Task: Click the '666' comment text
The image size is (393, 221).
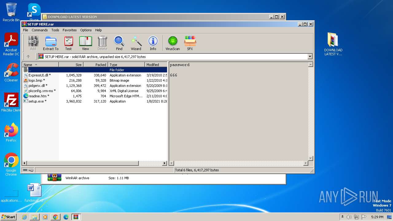Action: pos(173,75)
